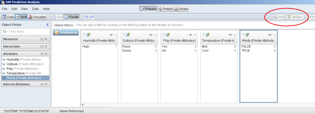Click the sort icon in Windy column
The height and width of the screenshot is (114, 315).
coord(247,35)
